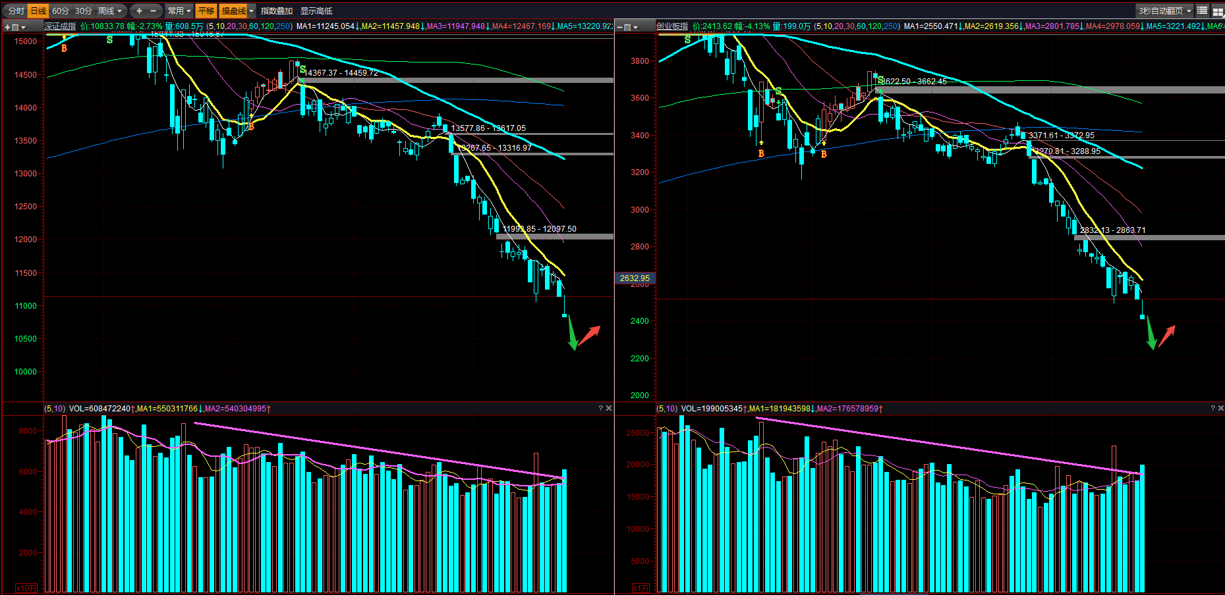1225x595 pixels.
Task: Select the 2832.13 - 2863.71 gap label
Action: 1113,230
